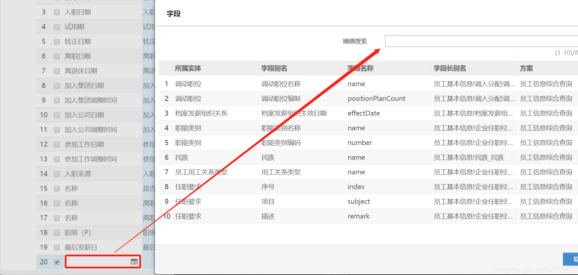Tick checkbox for 转正日期 row
The width and height of the screenshot is (578, 275).
pos(57,41)
